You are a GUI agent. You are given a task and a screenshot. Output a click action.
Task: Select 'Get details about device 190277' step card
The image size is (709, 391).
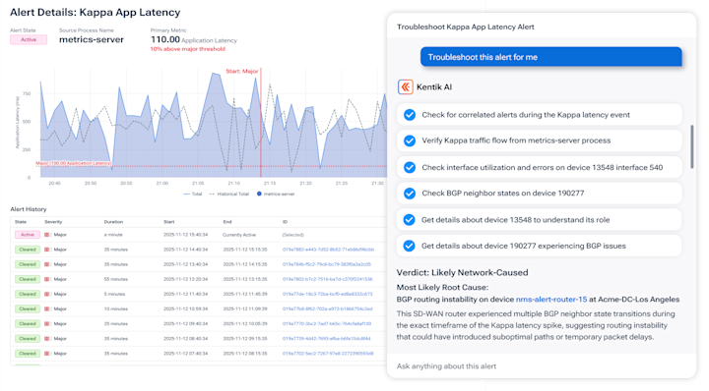pos(539,246)
